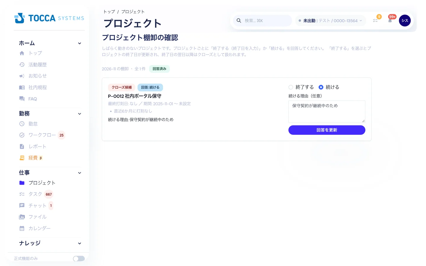
Task: Focus the 検索 search field
Action: pos(262,21)
